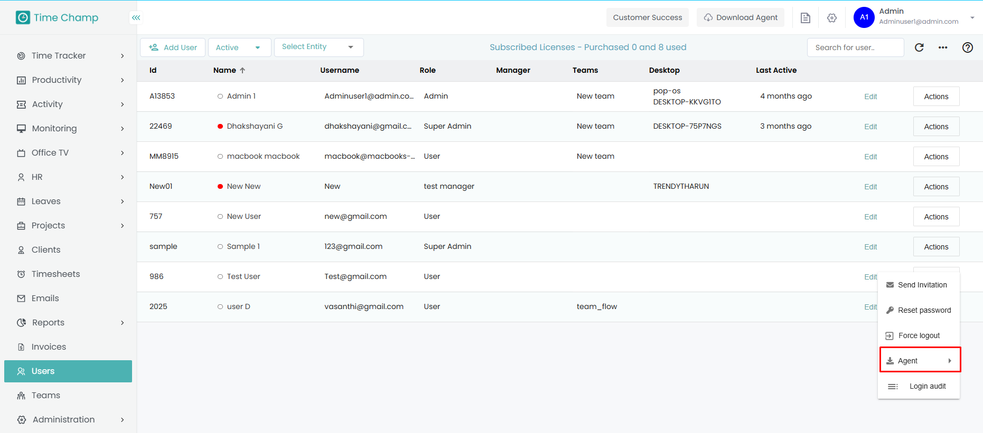Open the Select Entity dropdown

319,47
